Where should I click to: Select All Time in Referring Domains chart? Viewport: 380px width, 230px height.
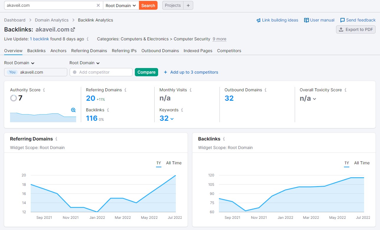pyautogui.click(x=174, y=163)
